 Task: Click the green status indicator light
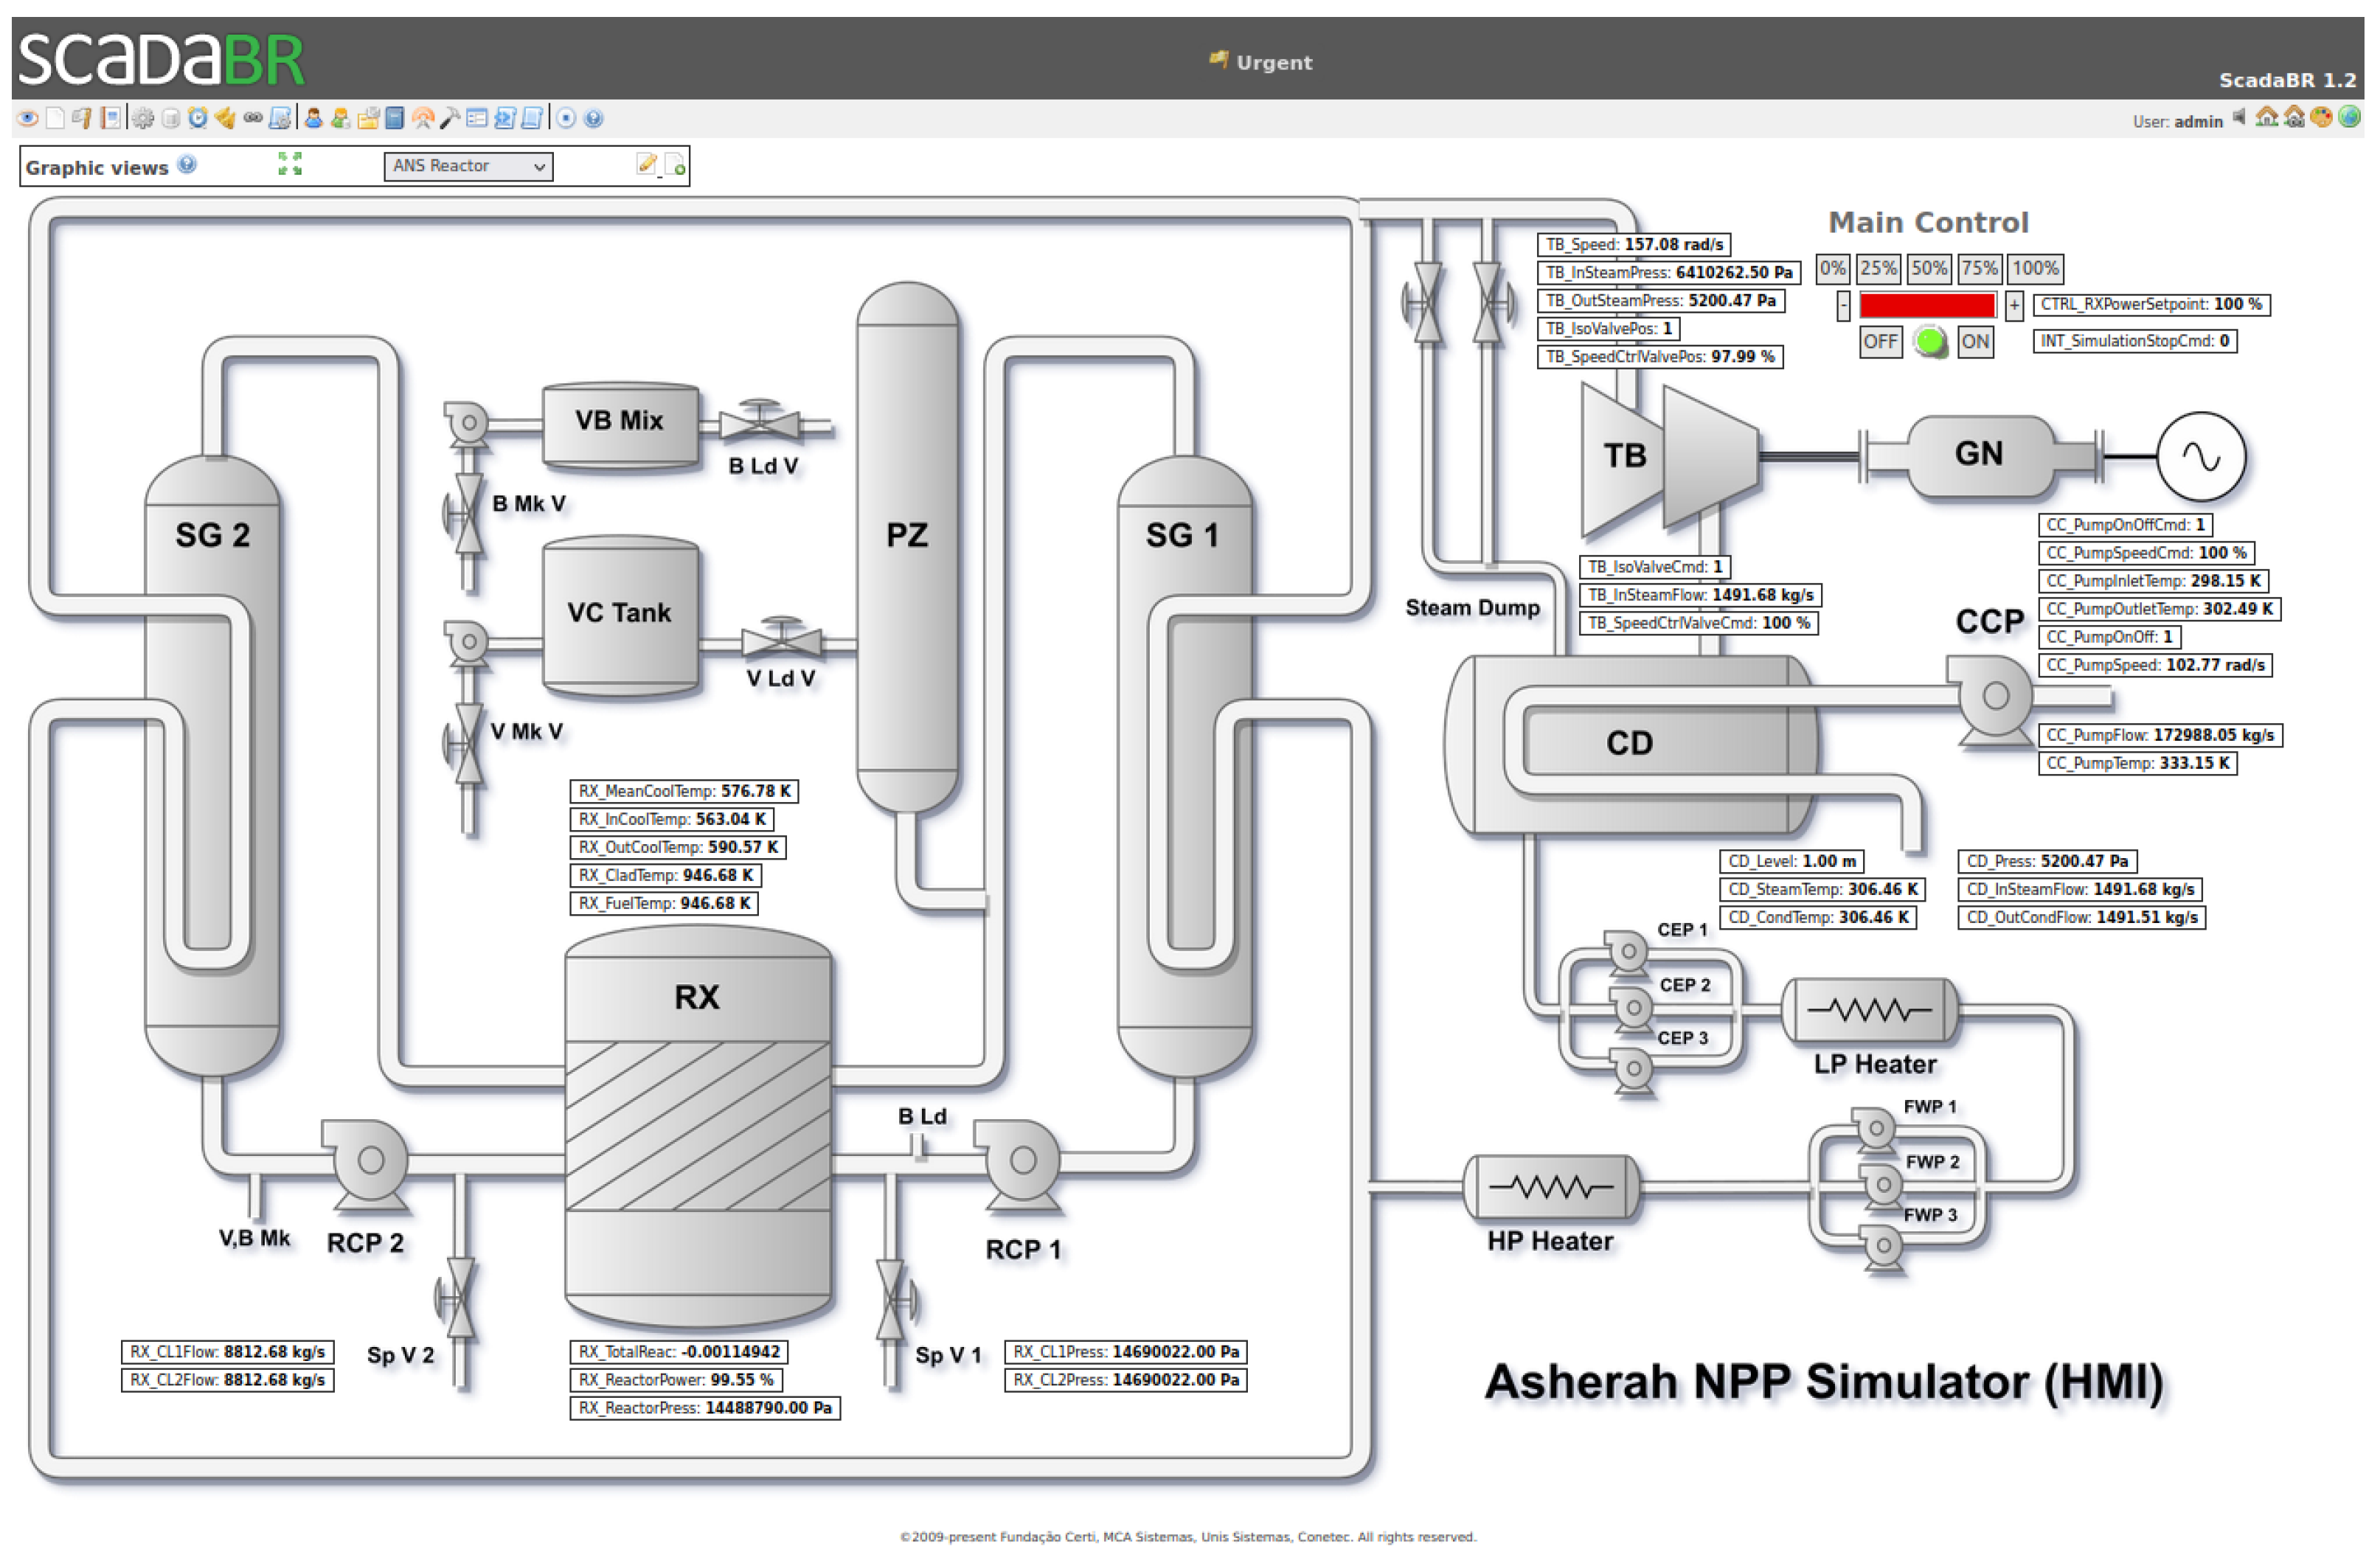click(1930, 342)
